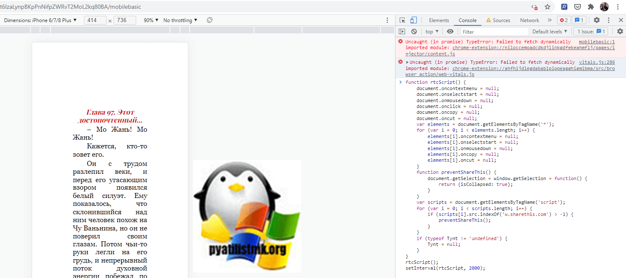Bookmark this page with the star icon
The height and width of the screenshot is (278, 626).
pyautogui.click(x=547, y=7)
